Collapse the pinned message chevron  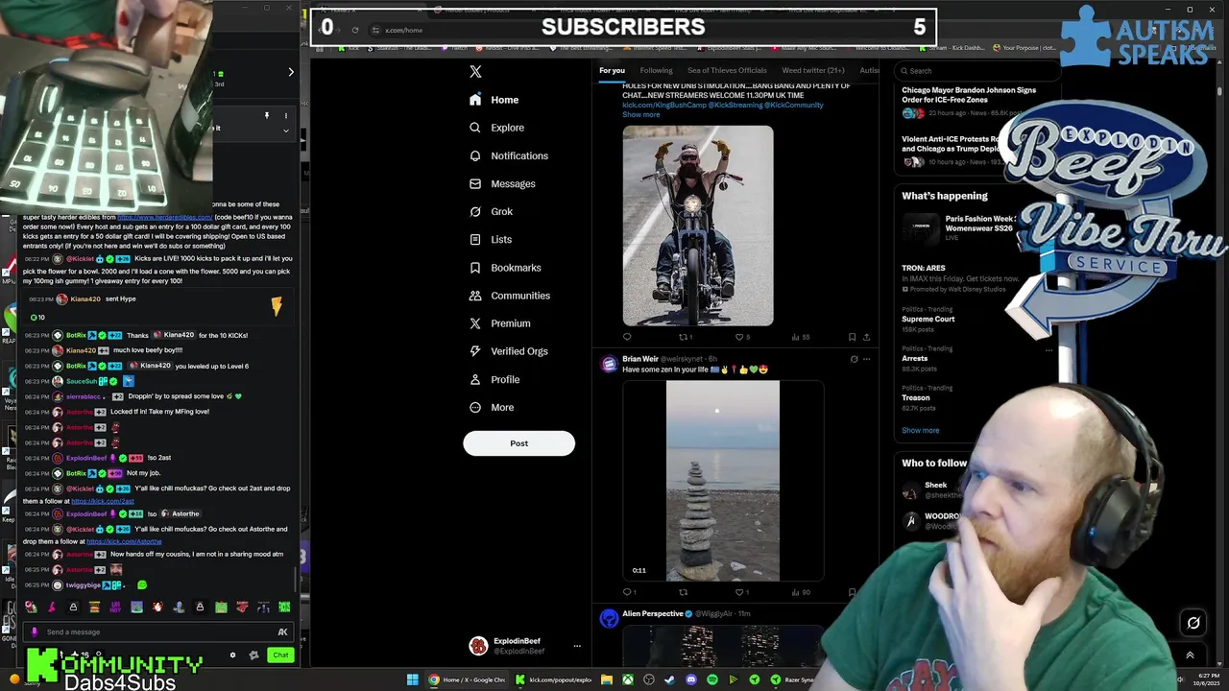(285, 130)
